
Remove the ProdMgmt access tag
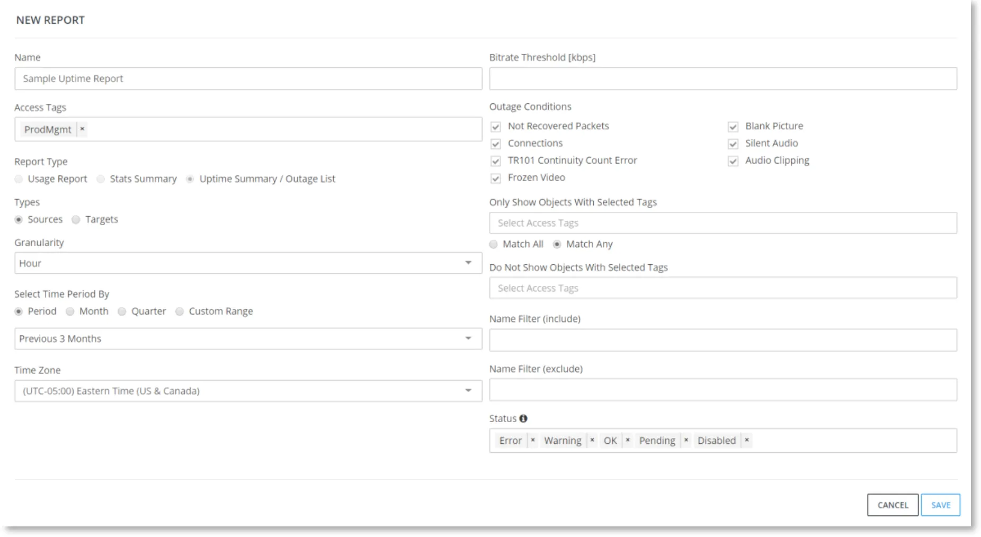click(x=82, y=129)
